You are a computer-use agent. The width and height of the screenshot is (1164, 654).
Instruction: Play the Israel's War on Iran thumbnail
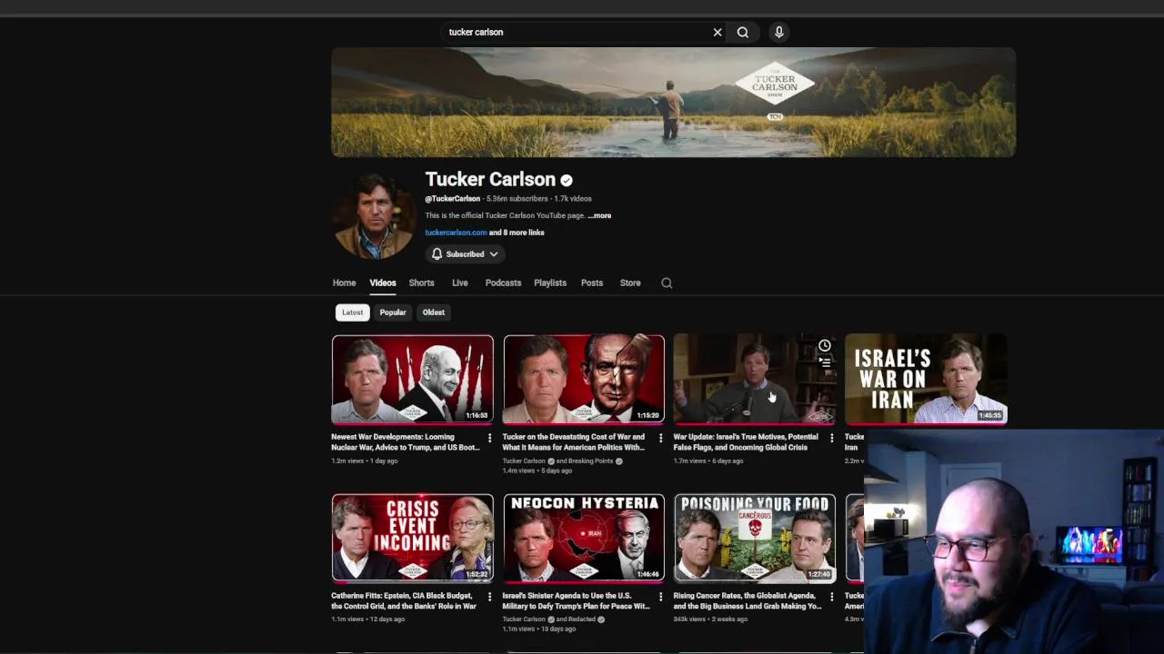pos(926,379)
